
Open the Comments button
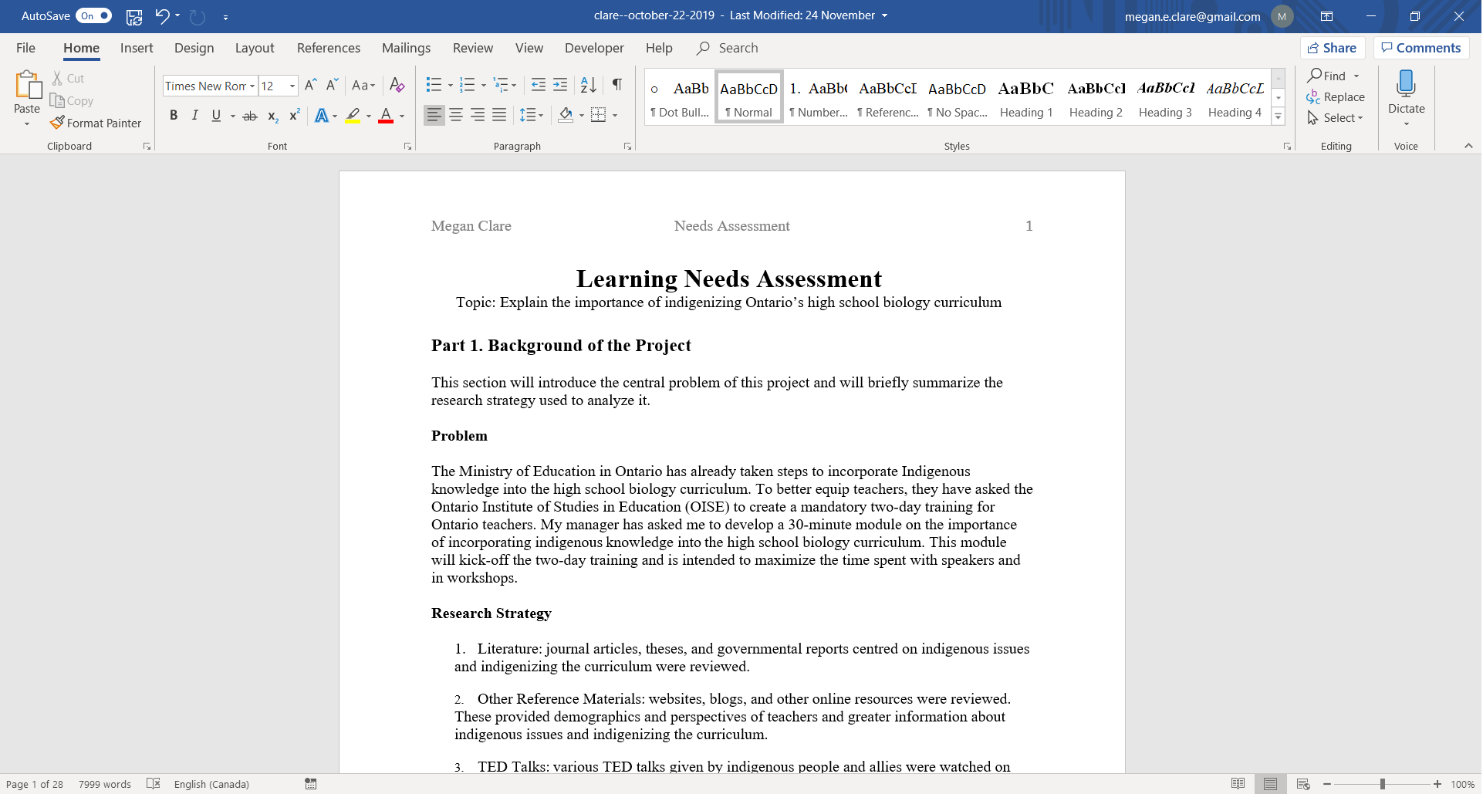click(x=1421, y=48)
